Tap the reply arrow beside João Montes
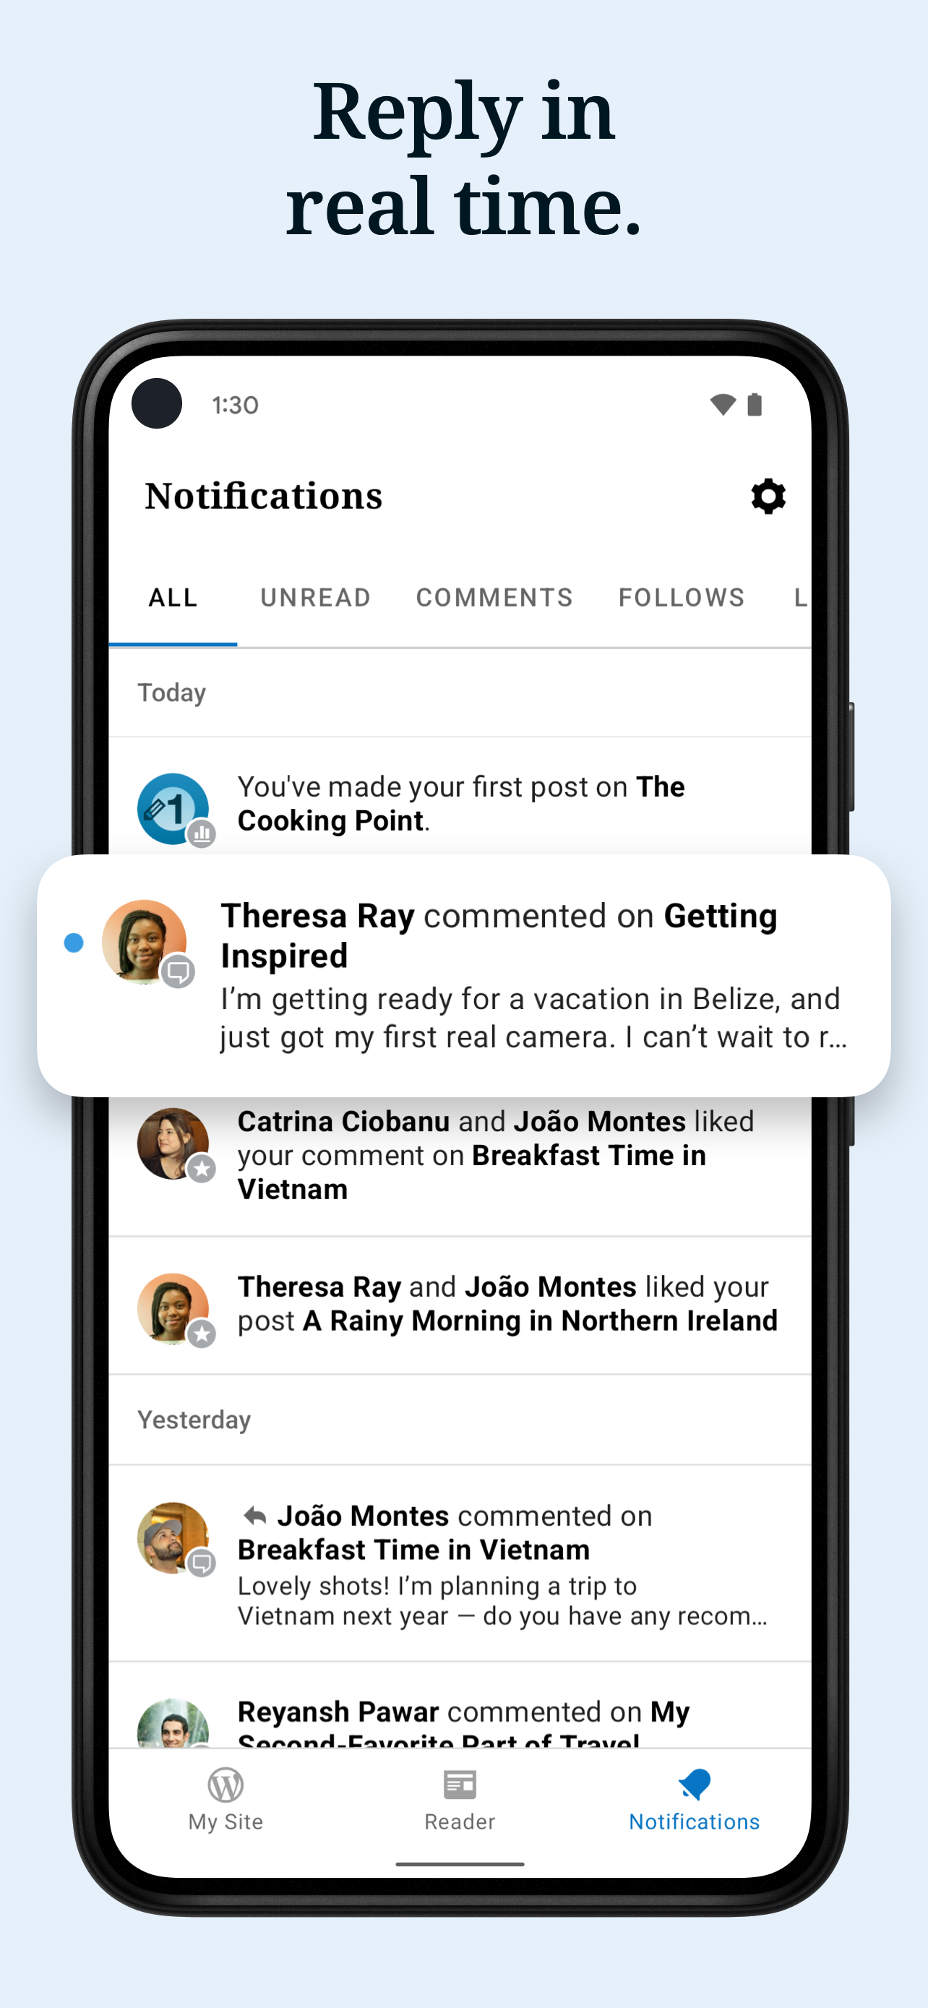Image resolution: width=928 pixels, height=2008 pixels. pos(255,1516)
